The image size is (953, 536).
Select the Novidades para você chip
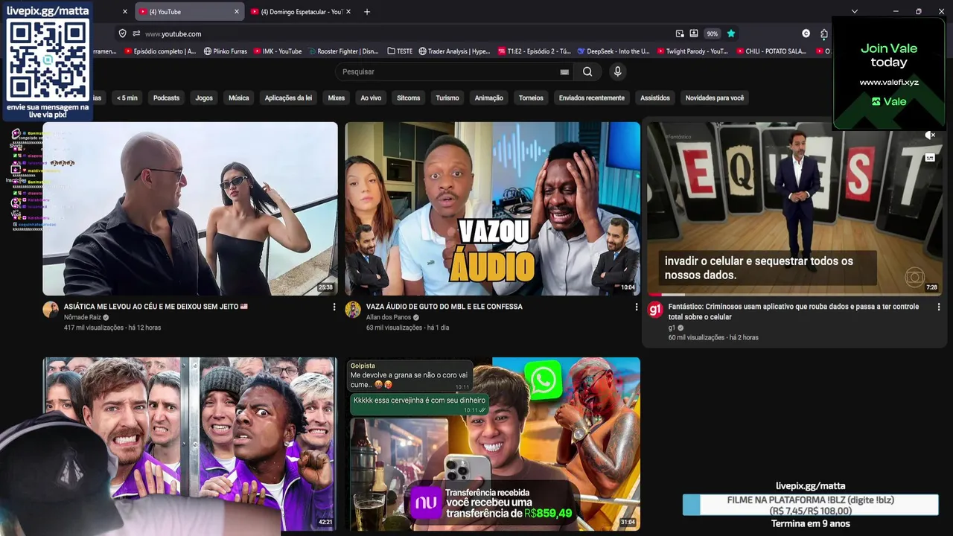pos(715,98)
